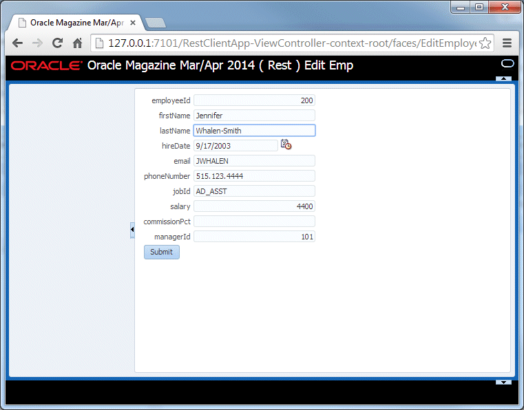Click the 'managerId' label

(172, 237)
